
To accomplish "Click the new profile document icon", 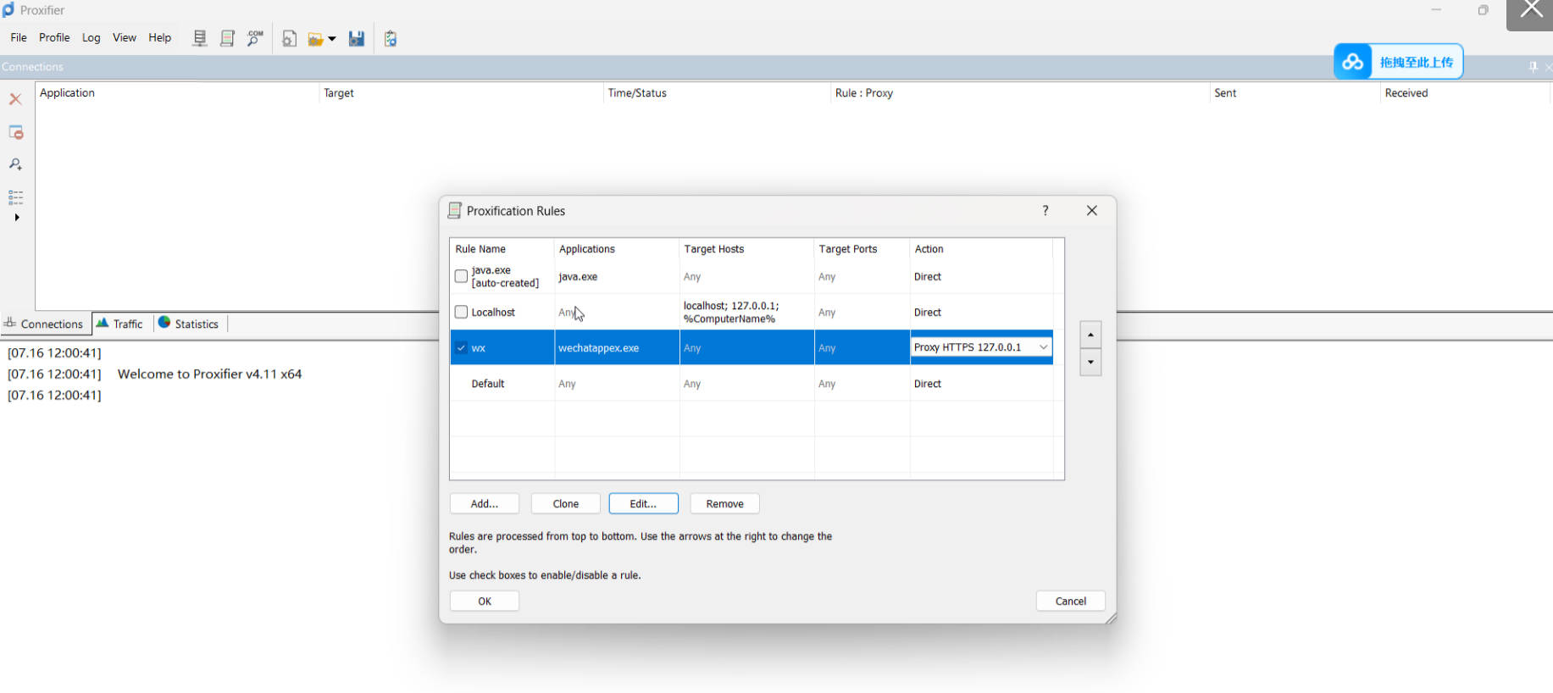I will click(289, 39).
